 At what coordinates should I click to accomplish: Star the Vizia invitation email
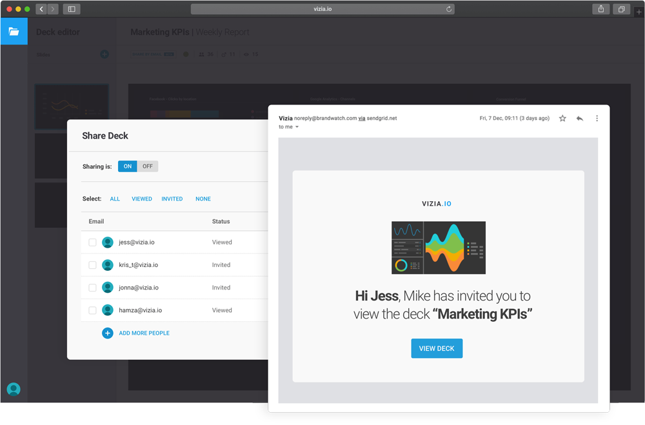[562, 119]
